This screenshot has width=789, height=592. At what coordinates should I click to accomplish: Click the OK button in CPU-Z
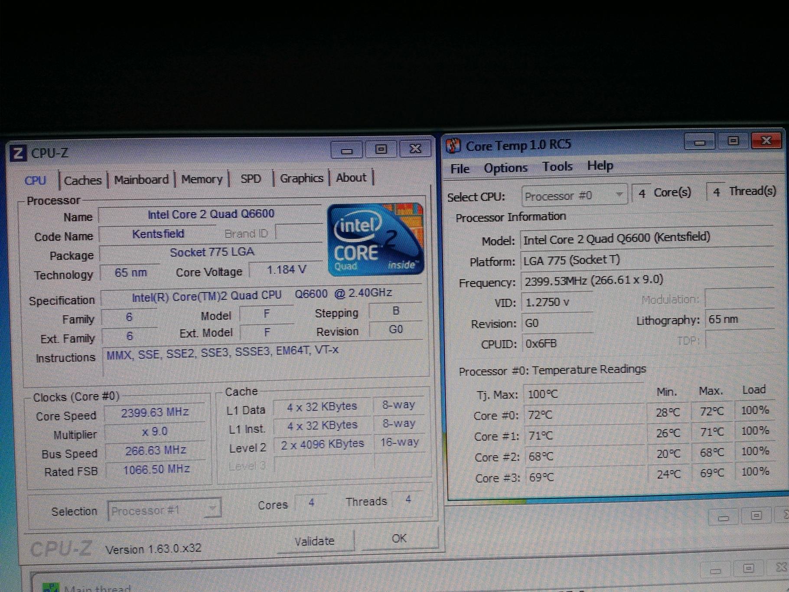click(399, 539)
